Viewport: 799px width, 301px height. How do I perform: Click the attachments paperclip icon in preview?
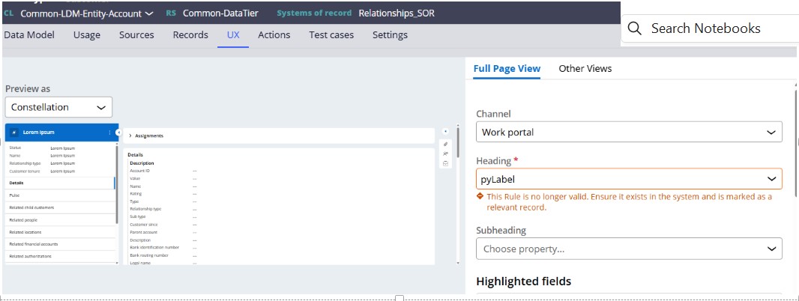446,144
